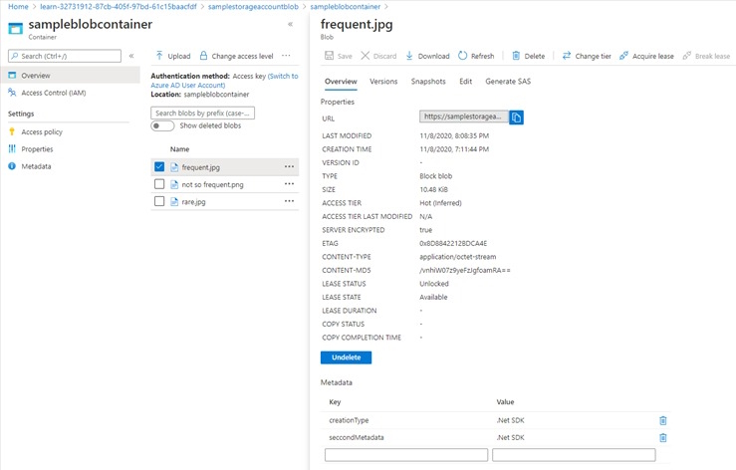Click the access tier value Hot (Inferred)
This screenshot has height=470, width=736.
[440, 203]
